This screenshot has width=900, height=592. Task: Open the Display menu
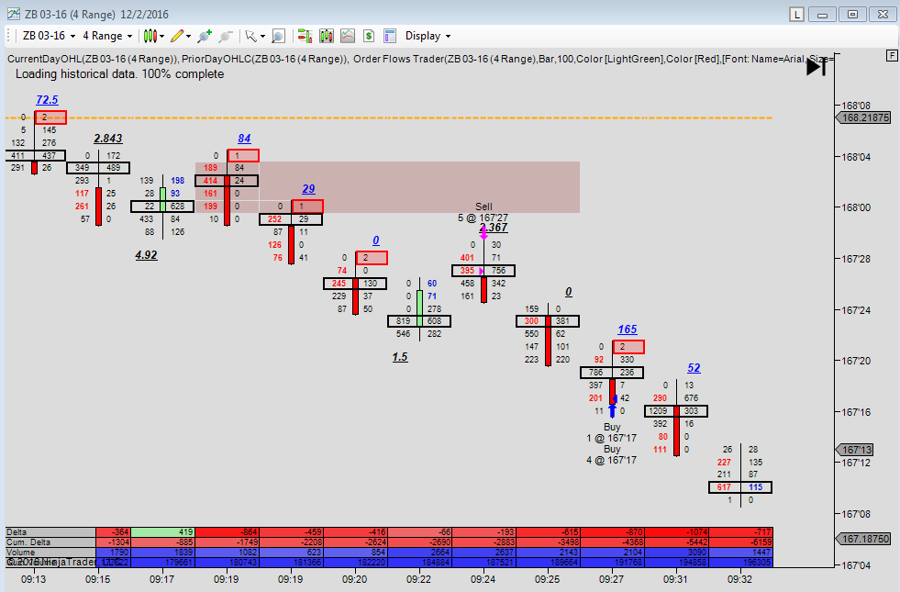pos(428,36)
